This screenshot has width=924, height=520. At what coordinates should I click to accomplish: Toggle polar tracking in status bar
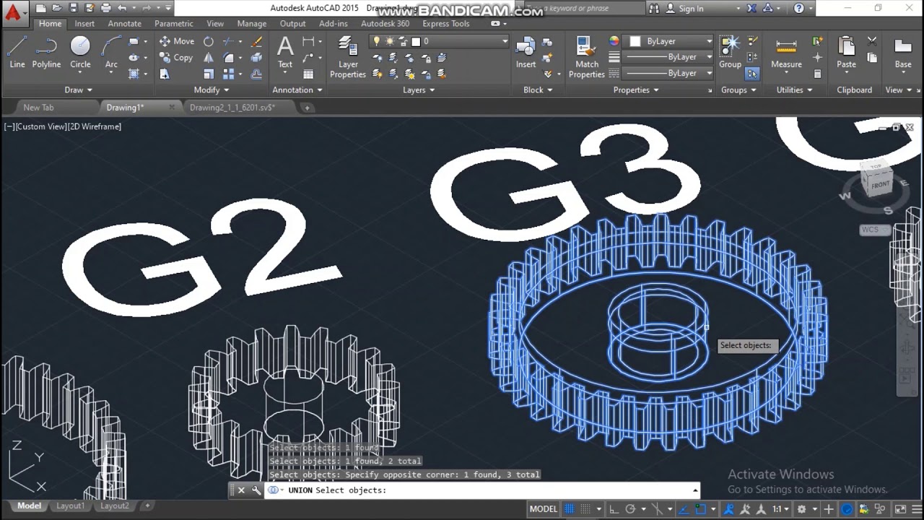[630, 509]
